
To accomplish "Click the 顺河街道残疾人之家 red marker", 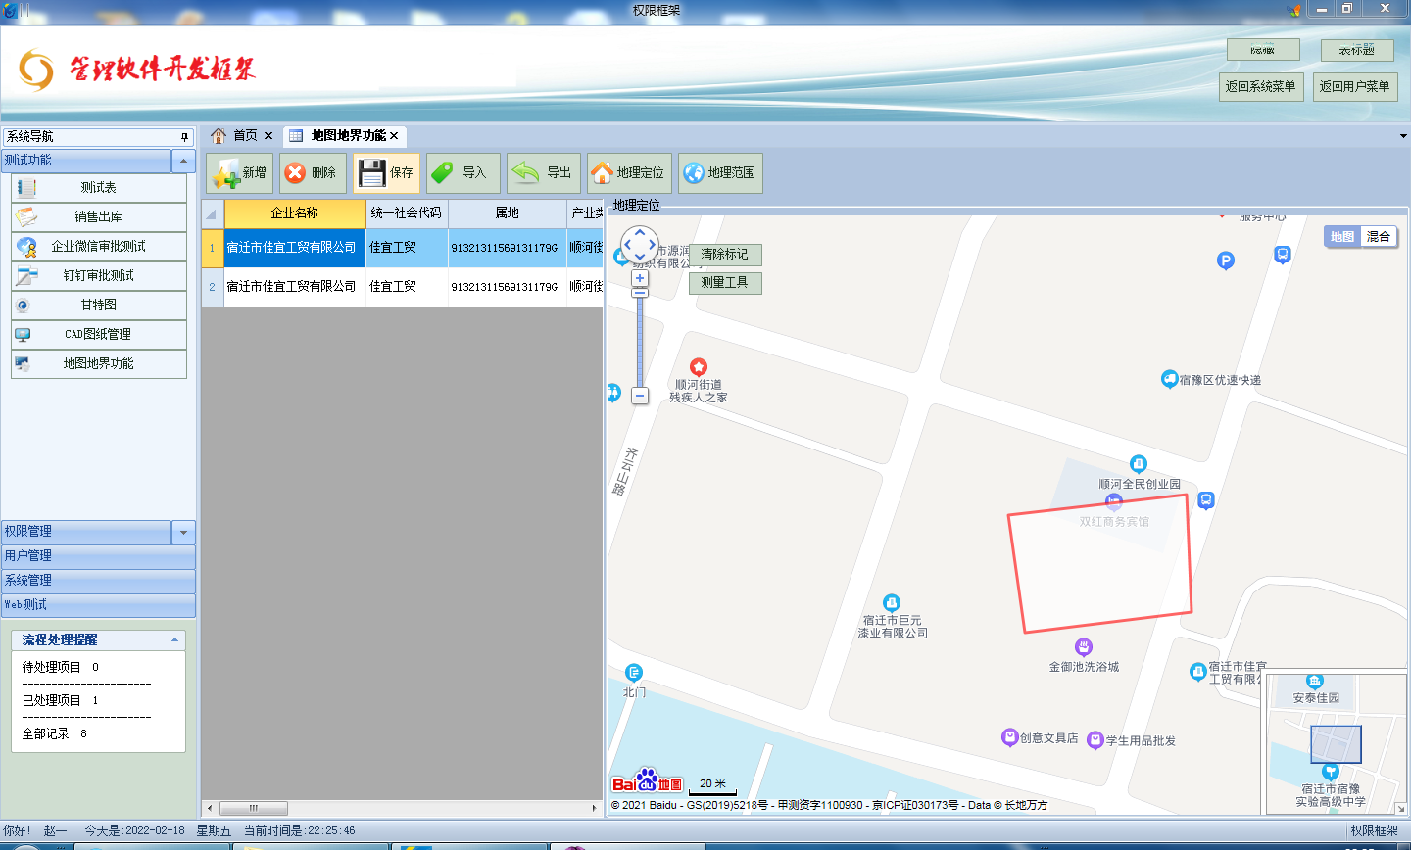I will click(699, 367).
